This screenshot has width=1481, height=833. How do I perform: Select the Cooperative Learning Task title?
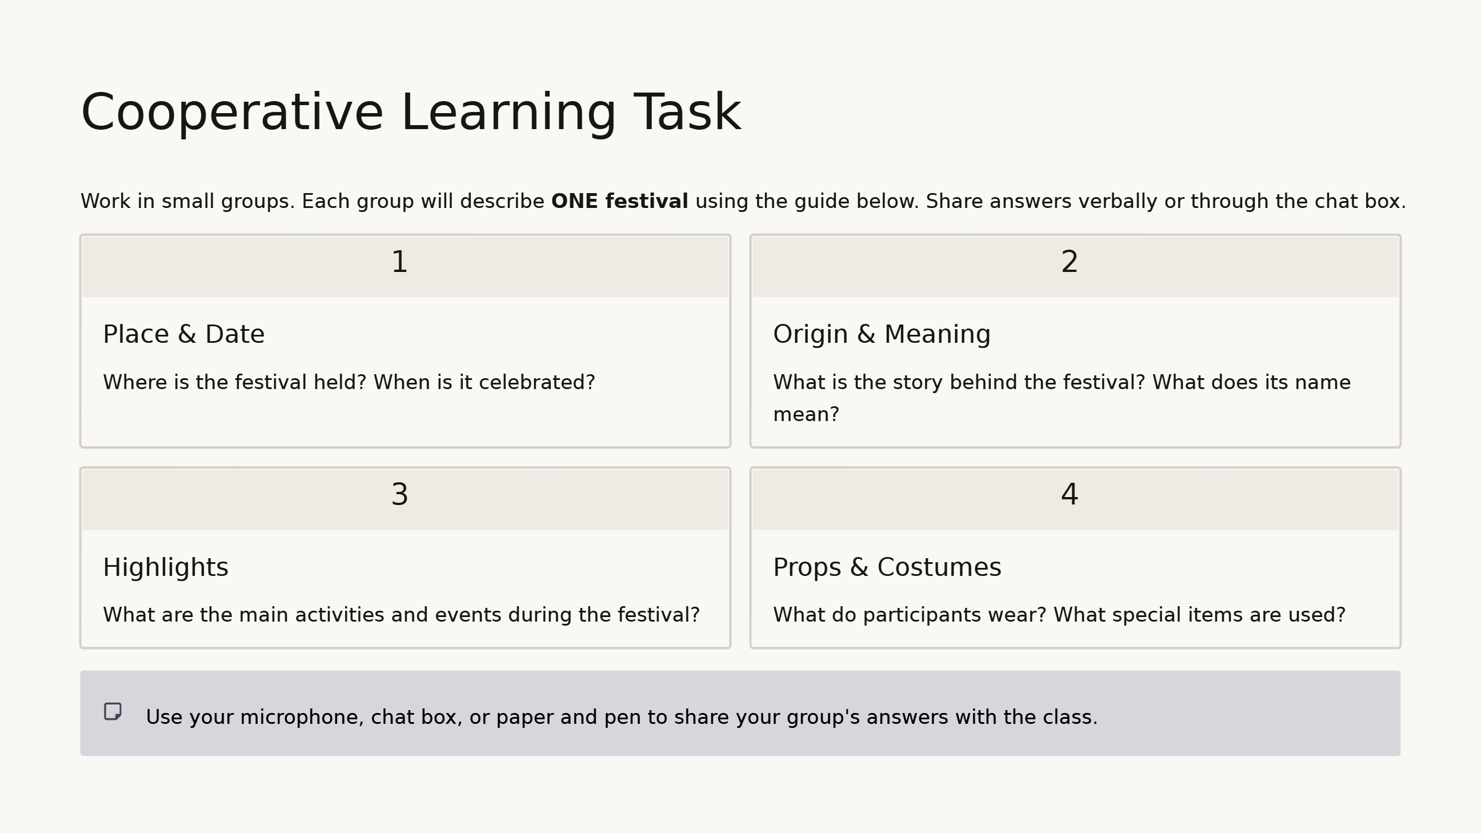tap(411, 113)
